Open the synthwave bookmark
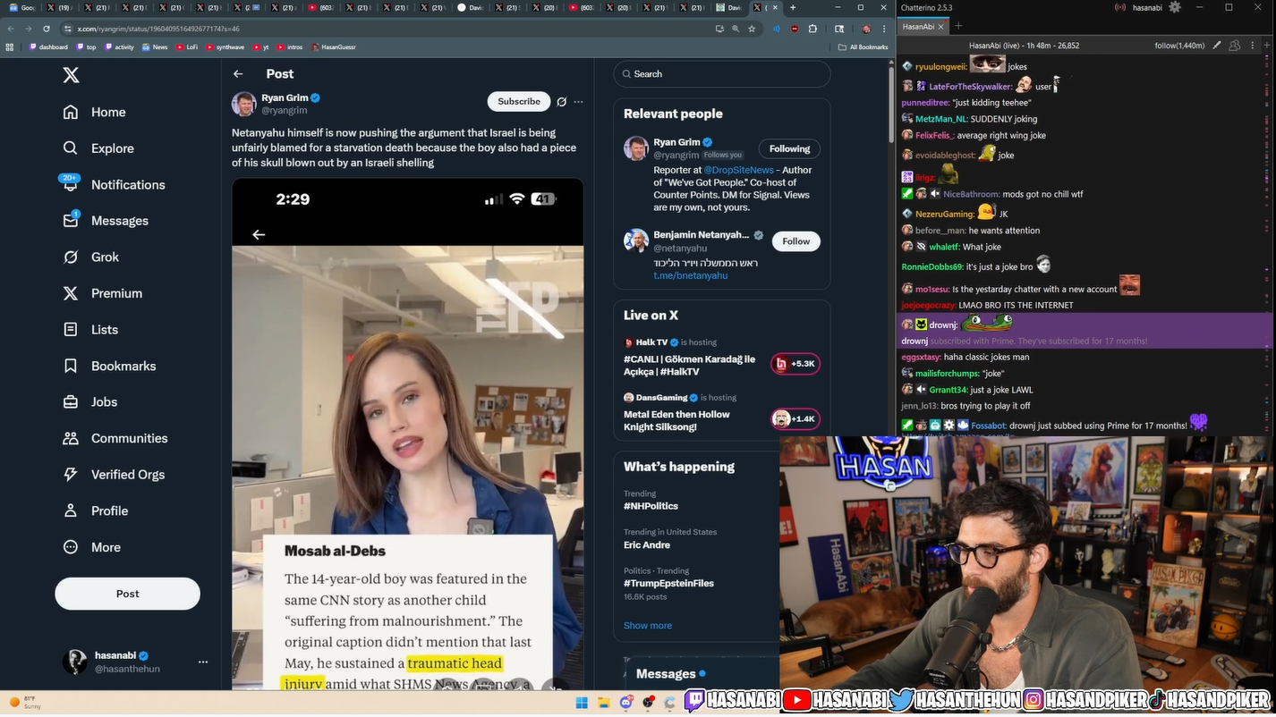The image size is (1276, 717). tap(225, 46)
